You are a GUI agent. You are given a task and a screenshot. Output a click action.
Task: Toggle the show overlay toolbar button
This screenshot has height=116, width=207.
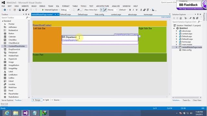coord(105,10)
